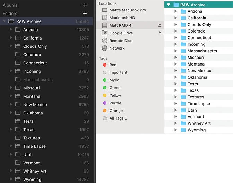This screenshot has width=233, height=183.
Task: Click the Google Drive location icon
Action: click(x=105, y=33)
